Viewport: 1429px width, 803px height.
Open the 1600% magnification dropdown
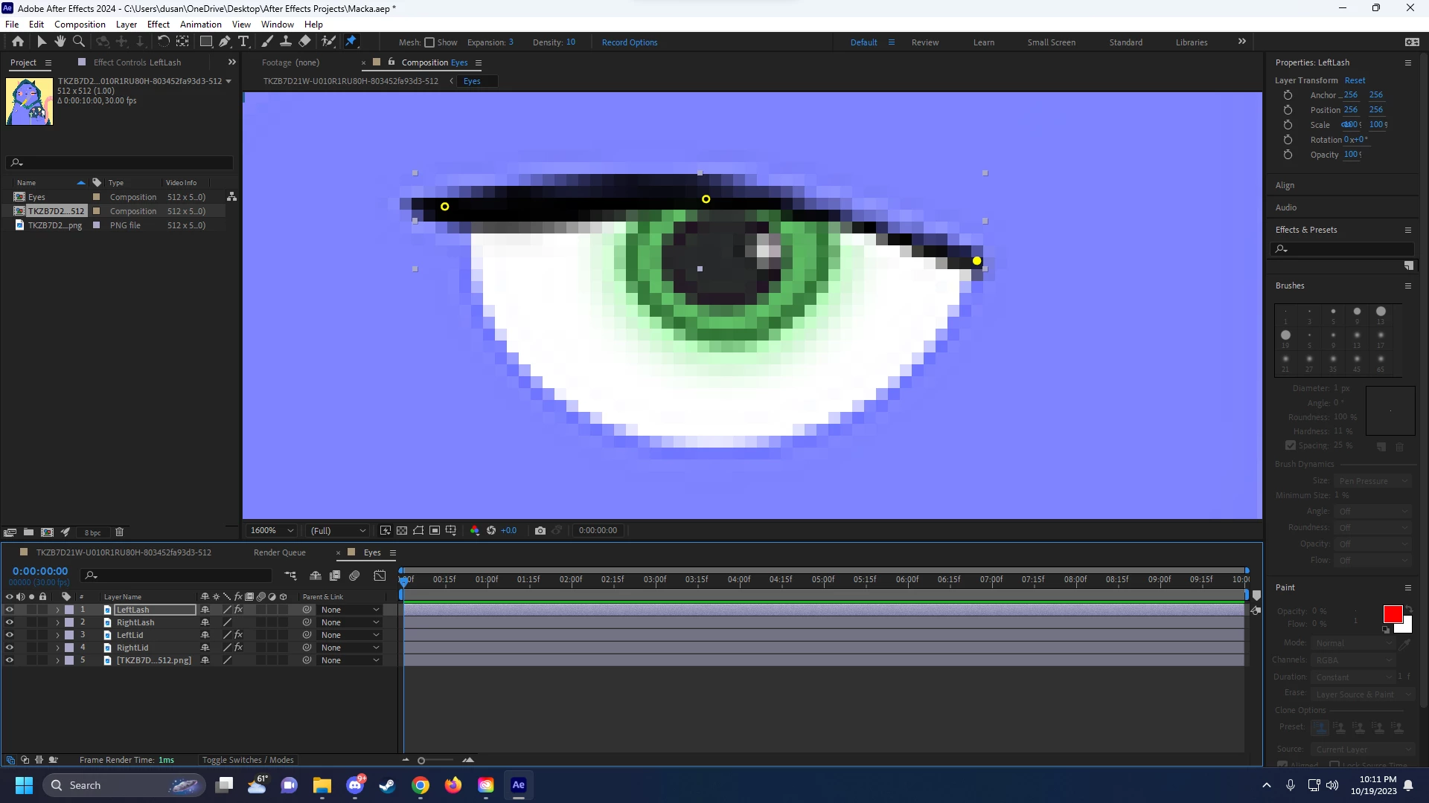pyautogui.click(x=272, y=530)
